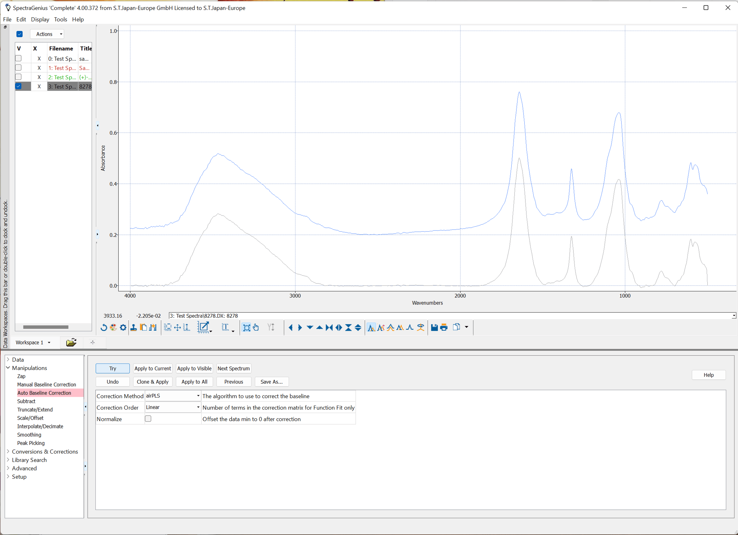738x535 pixels.
Task: Open the Tools menu
Action: (x=60, y=19)
